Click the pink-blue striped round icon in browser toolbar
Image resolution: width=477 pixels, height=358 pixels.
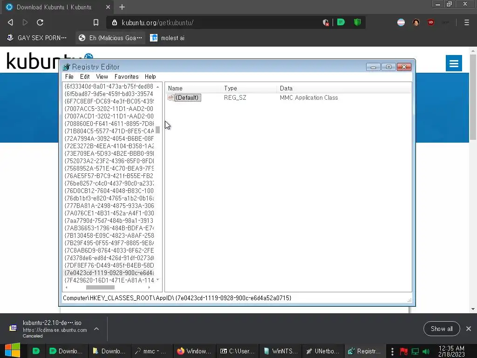point(401,22)
